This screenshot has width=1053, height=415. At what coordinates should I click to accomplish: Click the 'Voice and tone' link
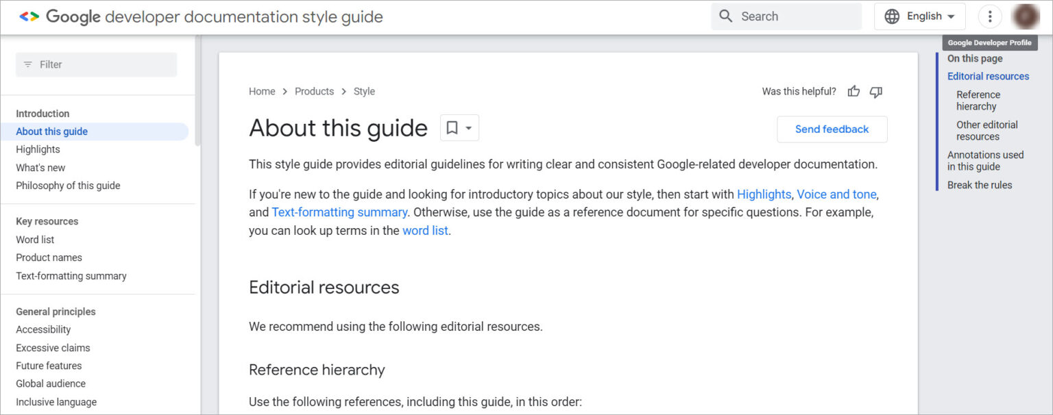pyautogui.click(x=836, y=194)
